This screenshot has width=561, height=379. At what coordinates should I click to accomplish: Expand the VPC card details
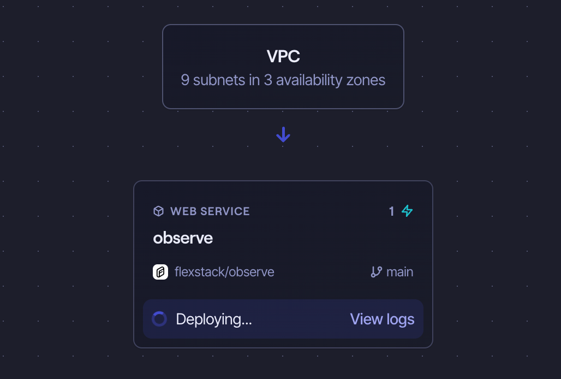click(283, 66)
